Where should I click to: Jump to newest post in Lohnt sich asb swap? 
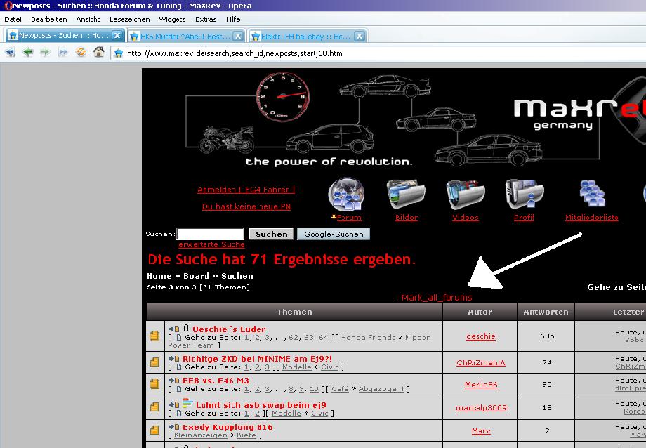(x=174, y=405)
